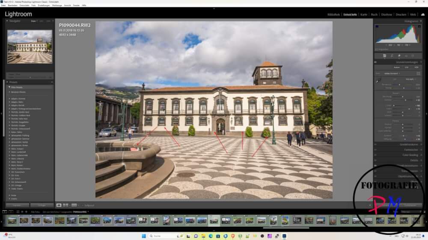428x240 pixels.
Task: Enable HDR editing mode
Action: (x=416, y=67)
